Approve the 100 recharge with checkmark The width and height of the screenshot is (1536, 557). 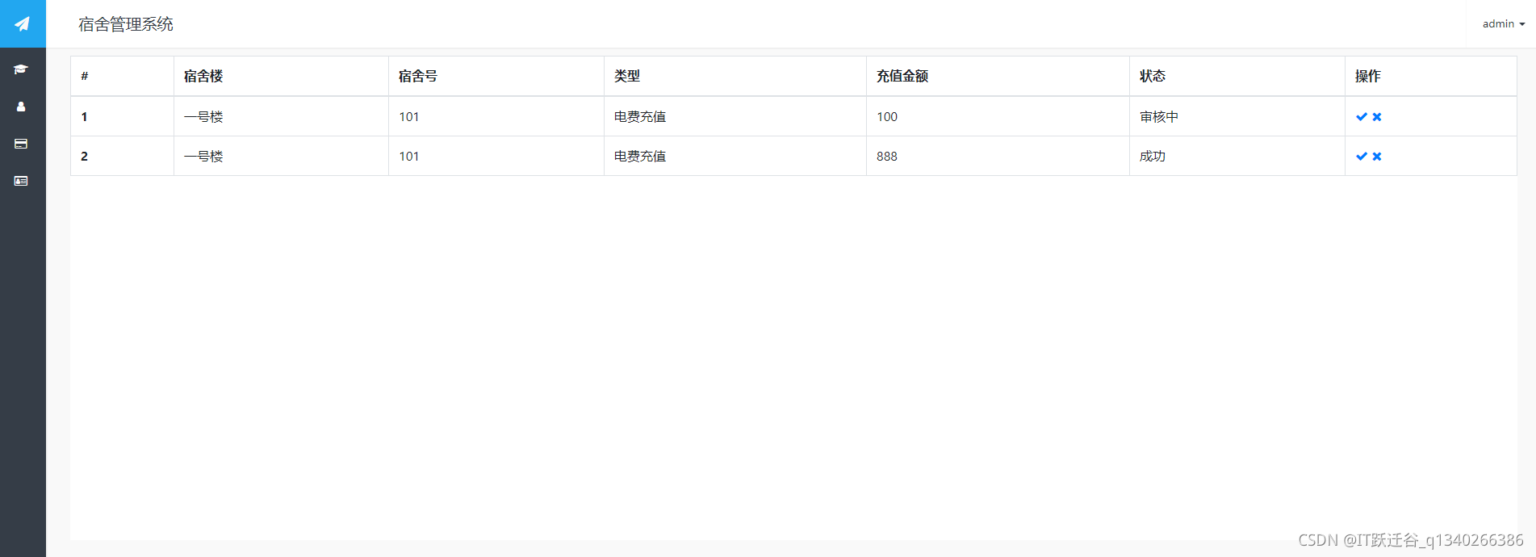1362,117
